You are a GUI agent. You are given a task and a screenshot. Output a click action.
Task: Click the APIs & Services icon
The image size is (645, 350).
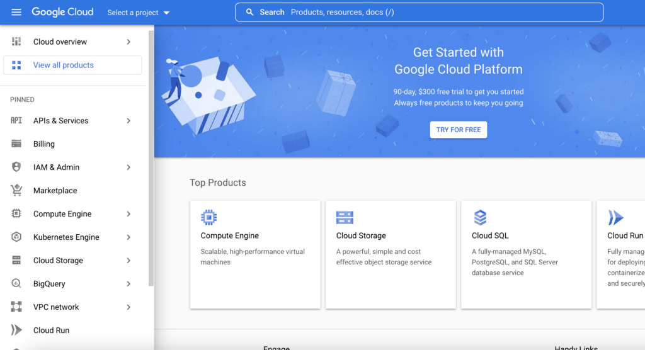click(x=16, y=121)
